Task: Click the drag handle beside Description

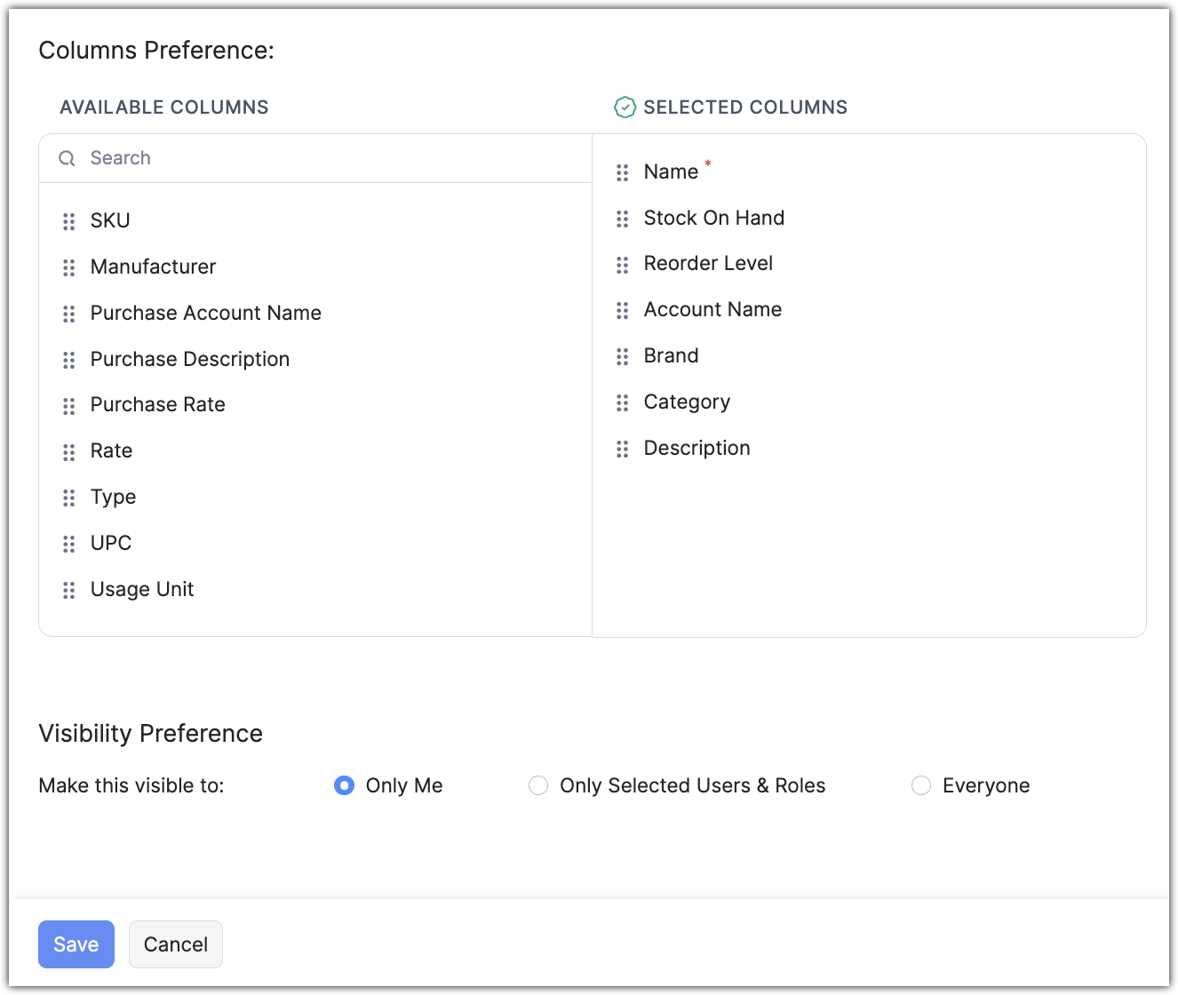Action: pyautogui.click(x=622, y=449)
